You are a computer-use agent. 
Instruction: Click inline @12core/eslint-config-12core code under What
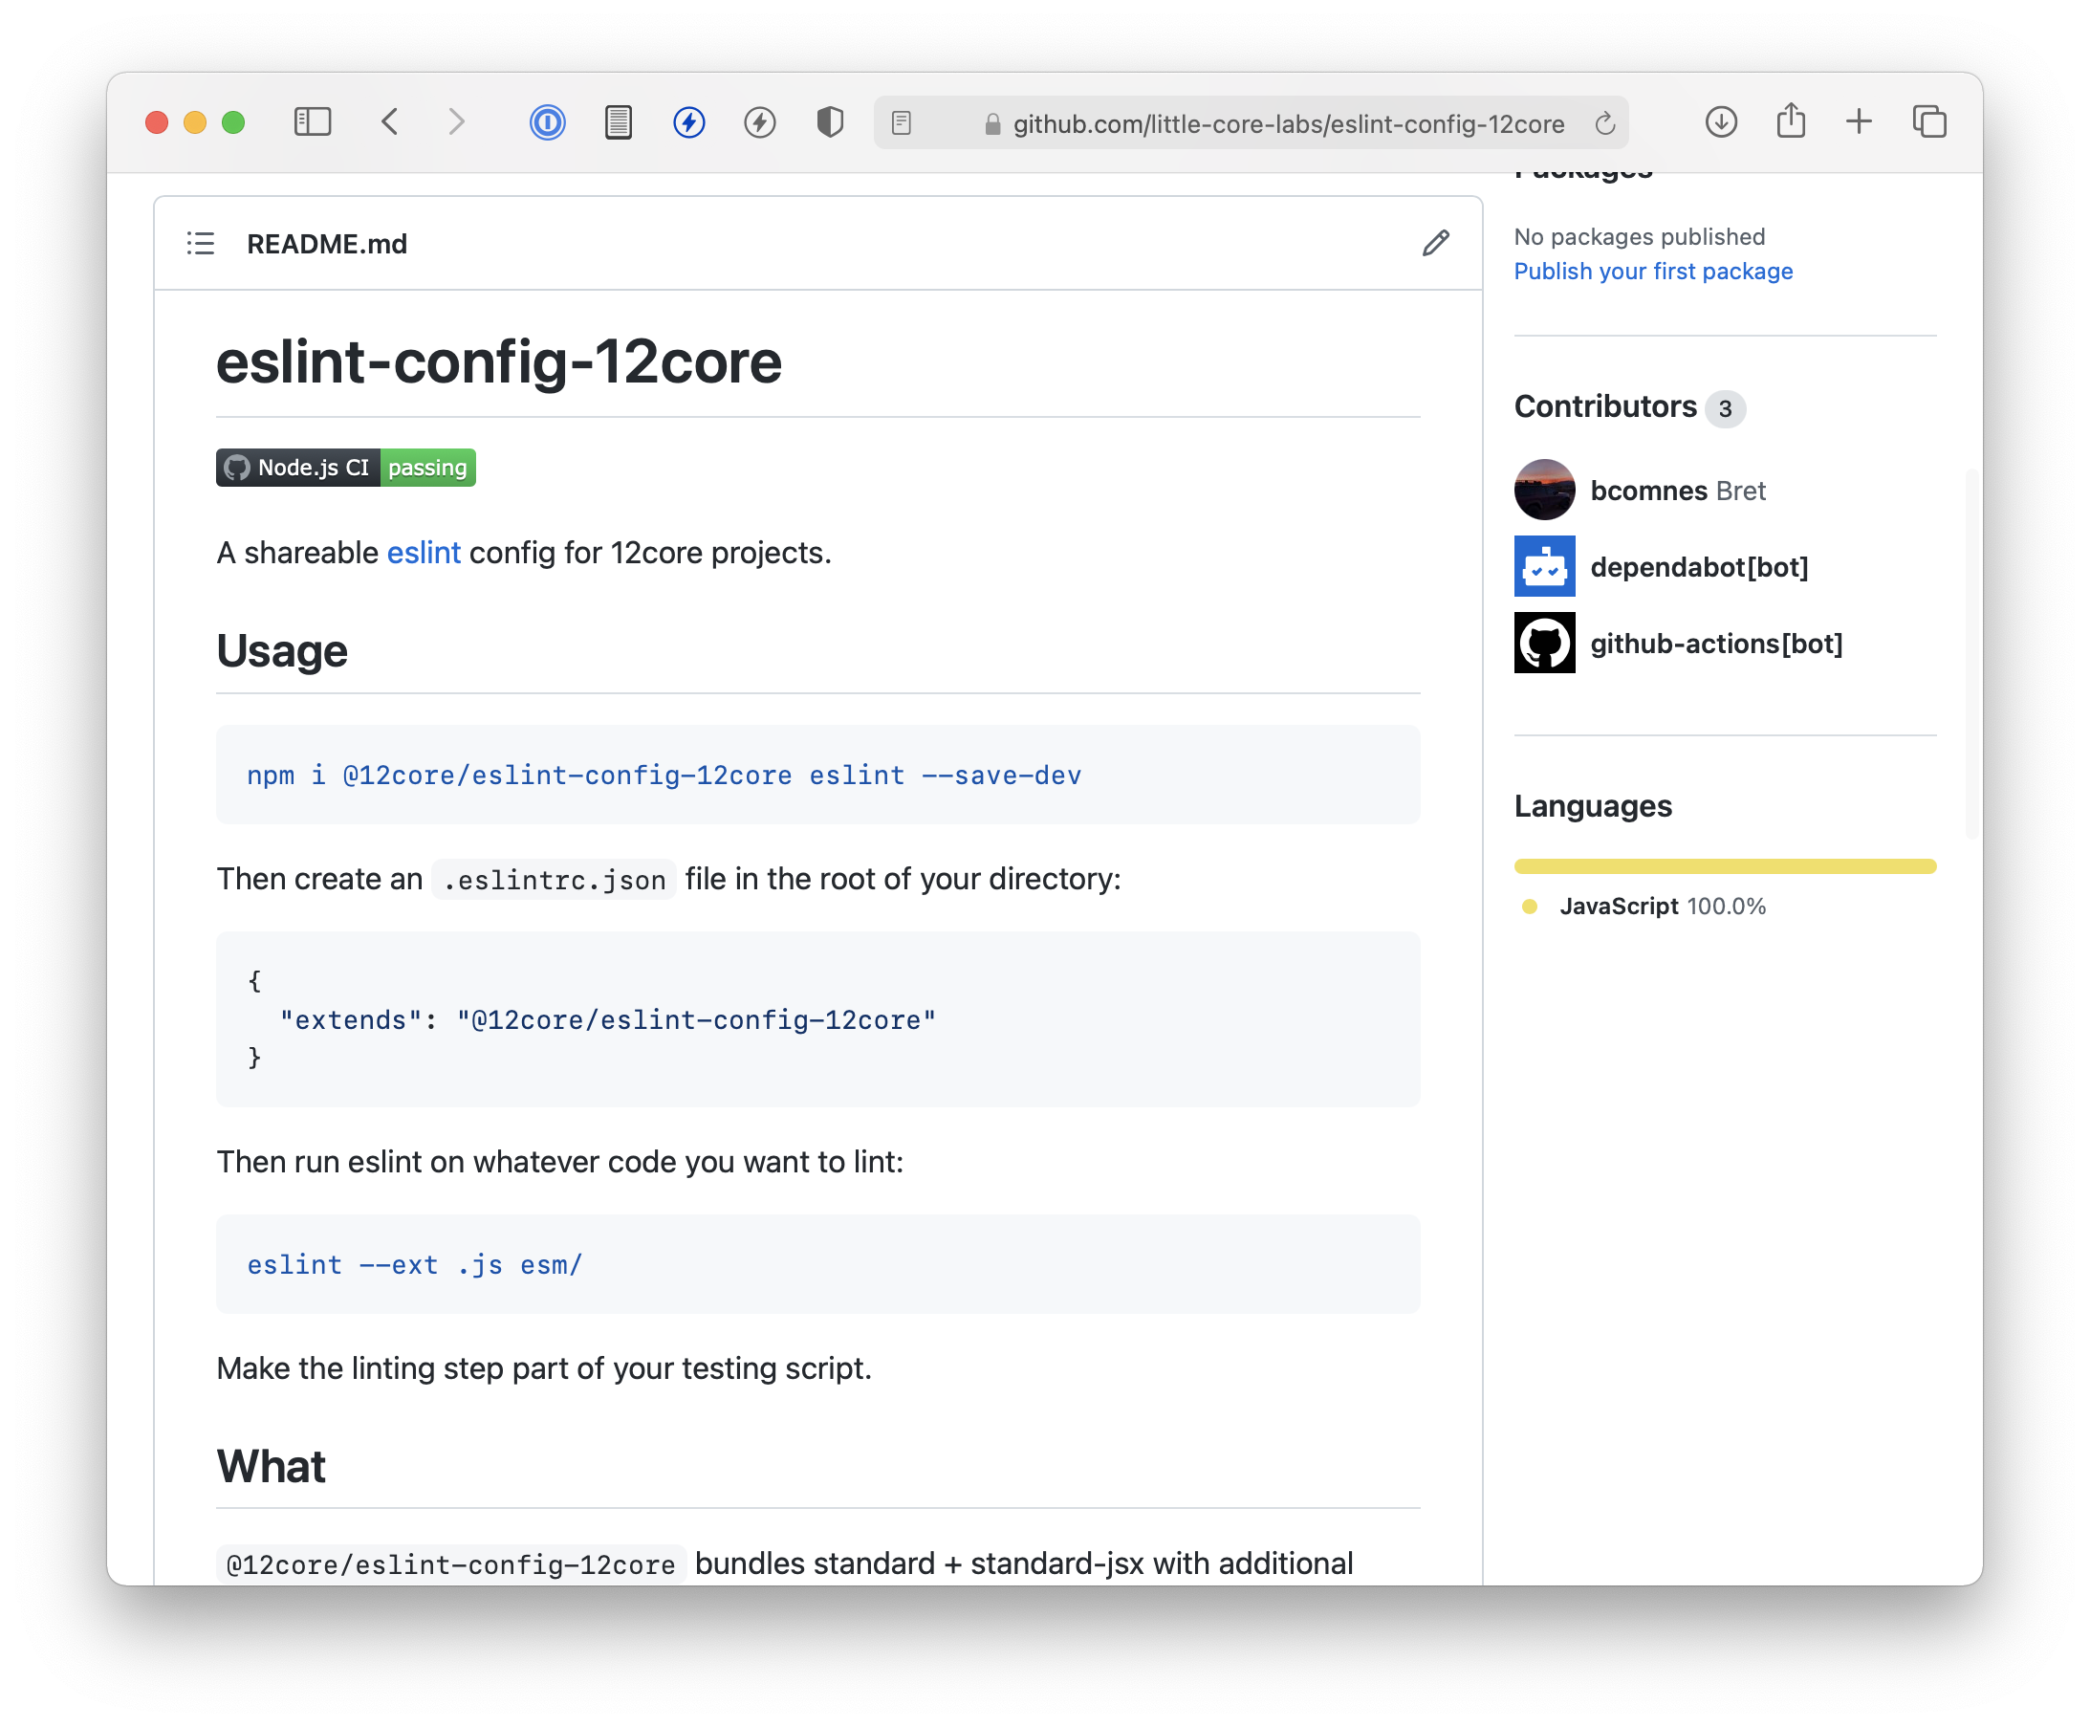tap(450, 1564)
